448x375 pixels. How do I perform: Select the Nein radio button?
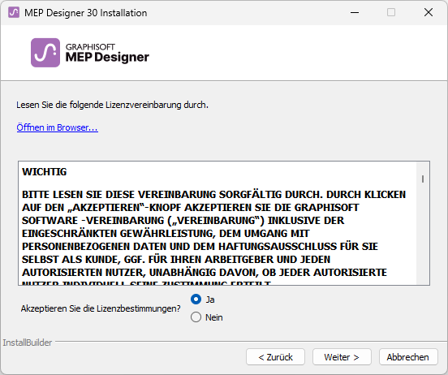[x=196, y=317]
